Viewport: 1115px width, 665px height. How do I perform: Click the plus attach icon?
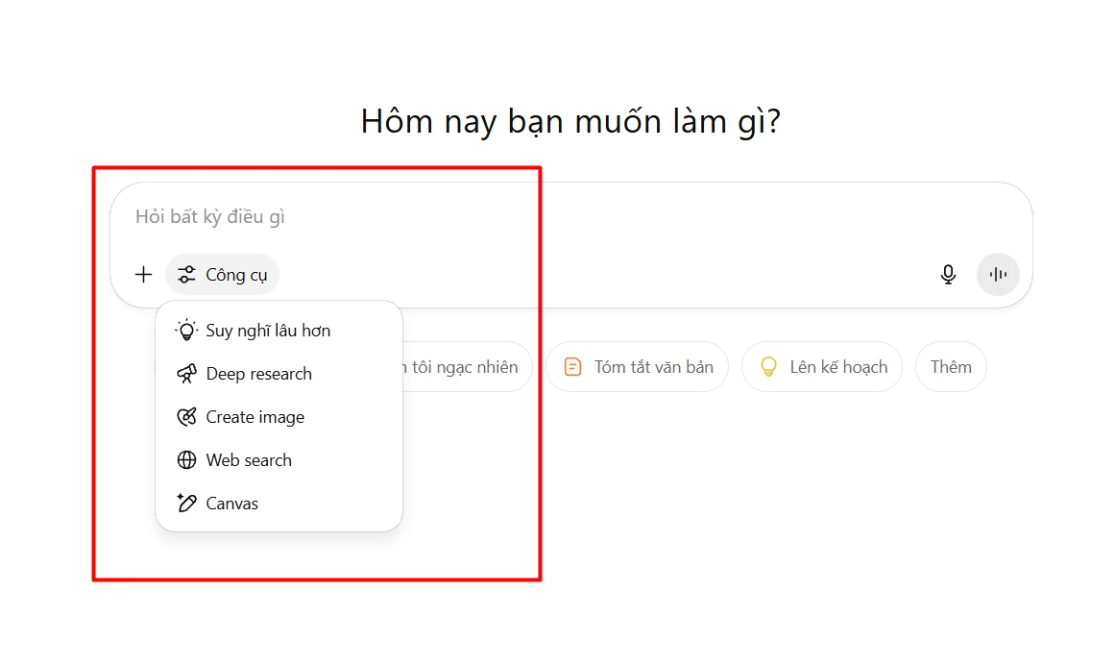tap(144, 275)
